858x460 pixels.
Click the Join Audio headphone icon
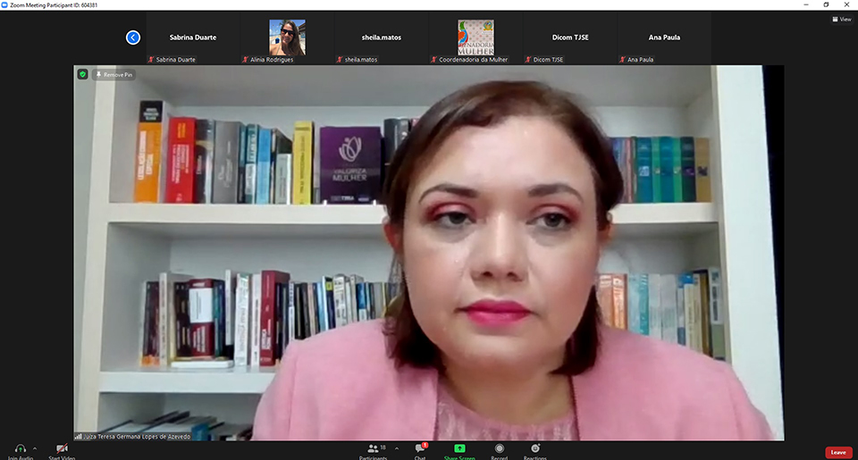pos(20,449)
